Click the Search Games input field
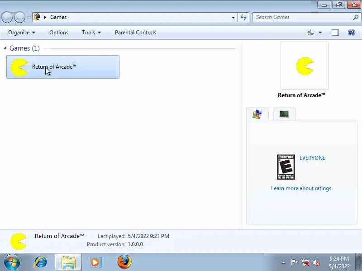Screen dimensions: 362x271 point(302,17)
